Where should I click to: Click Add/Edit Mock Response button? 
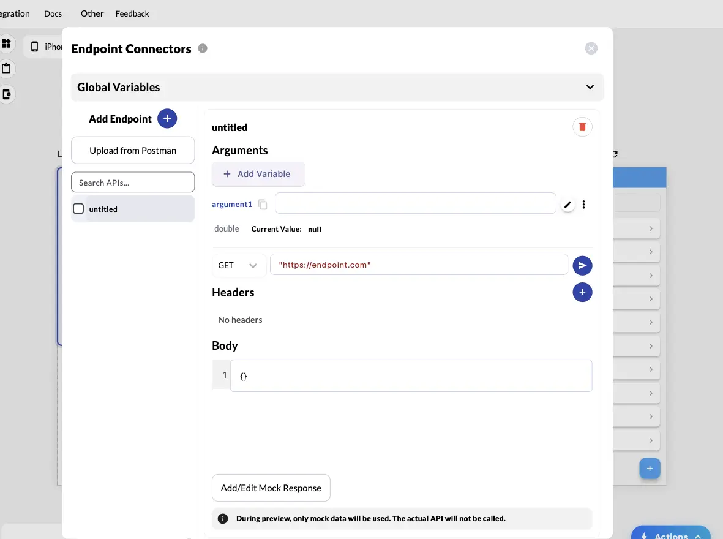(271, 488)
